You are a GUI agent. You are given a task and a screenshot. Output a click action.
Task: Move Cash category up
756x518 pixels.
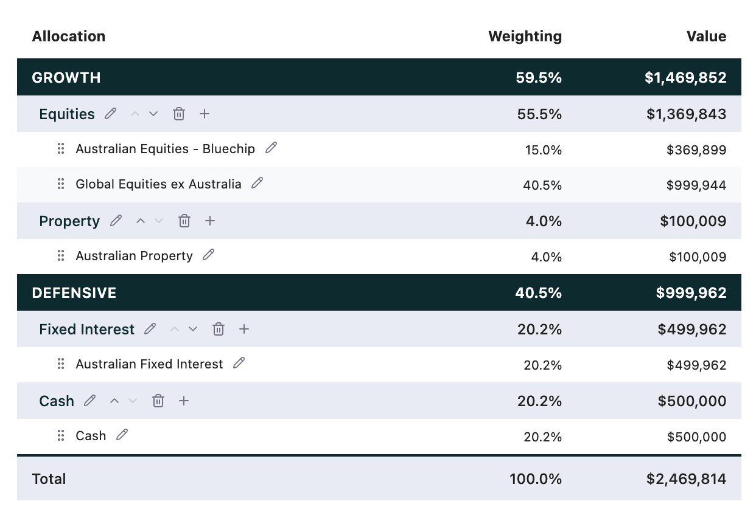(114, 401)
